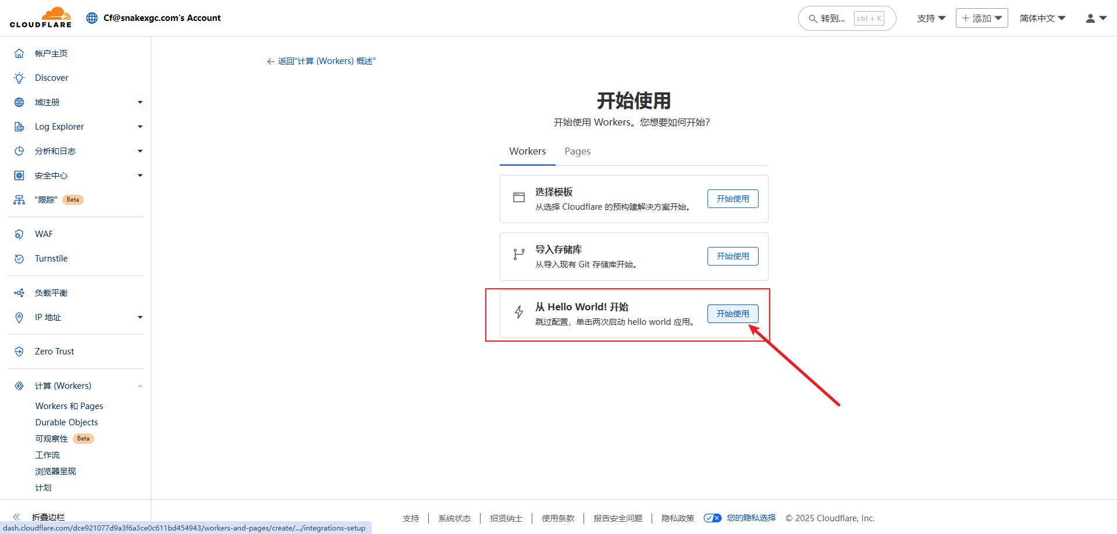Click the domain registration globe icon
The width and height of the screenshot is (1117, 534).
click(19, 102)
